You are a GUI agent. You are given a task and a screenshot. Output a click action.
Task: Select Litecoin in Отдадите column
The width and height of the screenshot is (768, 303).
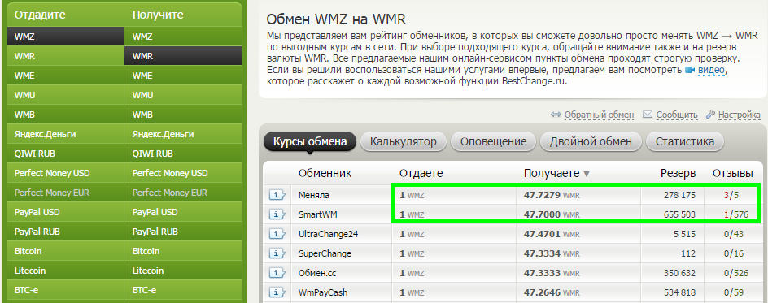click(65, 271)
